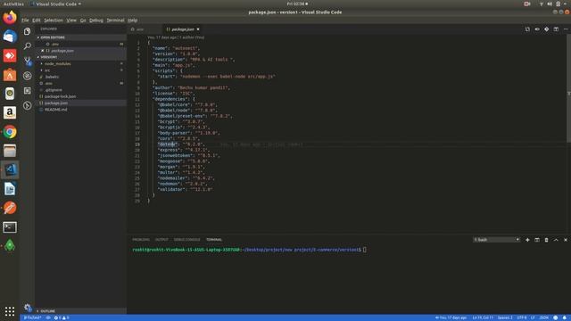The image size is (571, 321).
Task: Open Activities overview in top bar
Action: pos(13,4)
